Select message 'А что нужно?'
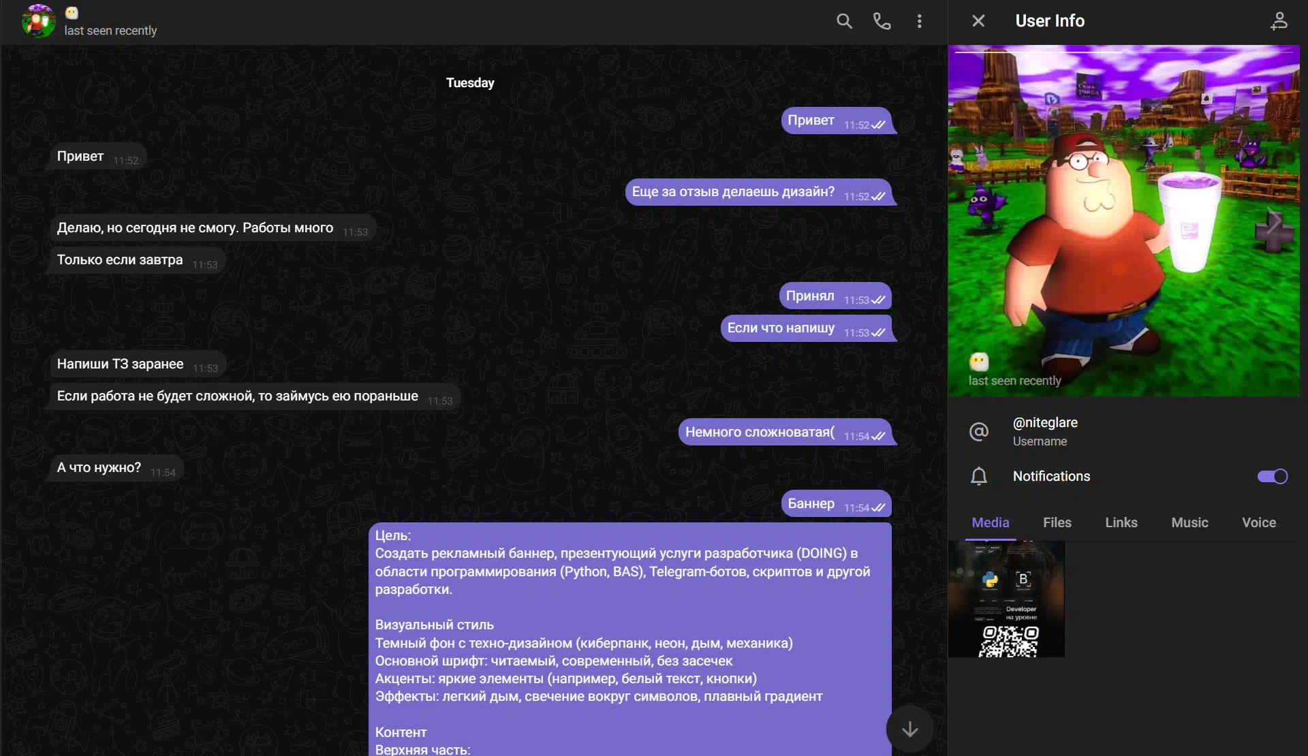The image size is (1308, 756). click(116, 468)
